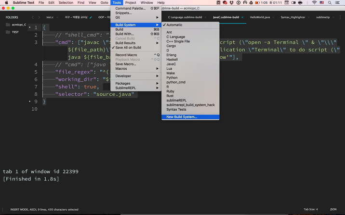Switch to the HelloWorld.java tab
Viewport: 345px width, 215px height.
click(x=260, y=17)
